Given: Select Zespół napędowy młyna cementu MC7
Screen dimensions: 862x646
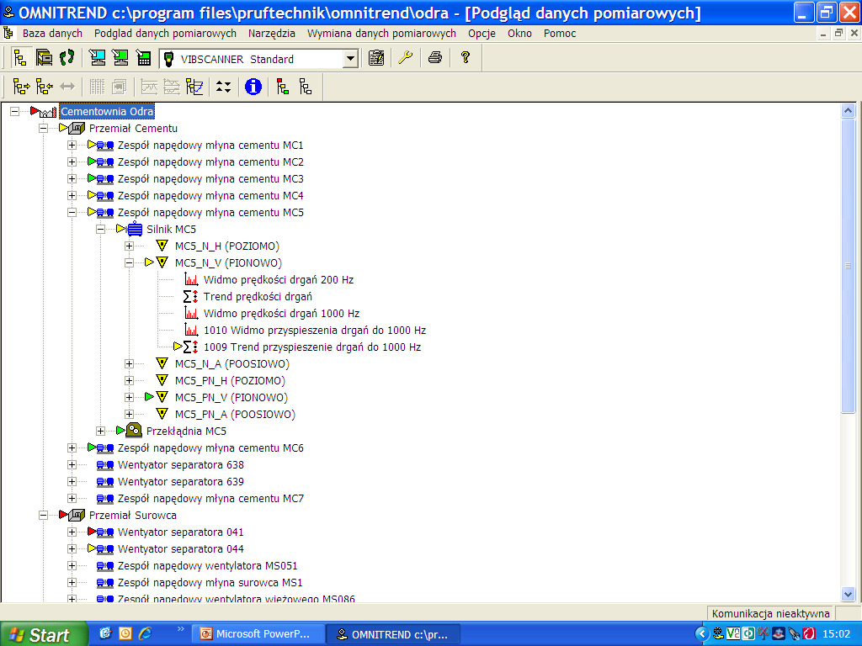Looking at the screenshot, I should click(210, 498).
